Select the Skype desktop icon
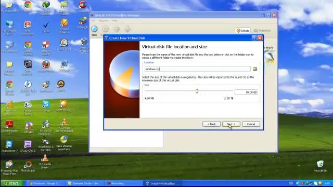 (x=46, y=106)
